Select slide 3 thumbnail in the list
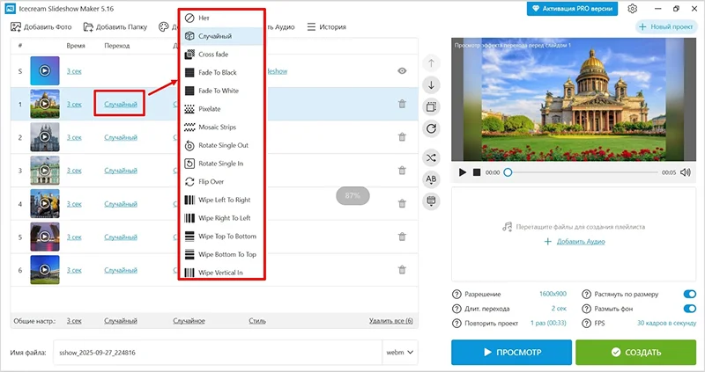The image size is (705, 372). click(x=45, y=171)
